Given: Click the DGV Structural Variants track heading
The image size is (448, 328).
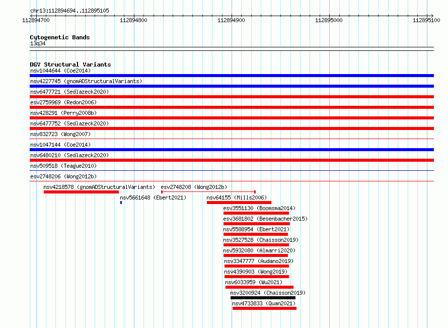Looking at the screenshot, I should [70, 64].
